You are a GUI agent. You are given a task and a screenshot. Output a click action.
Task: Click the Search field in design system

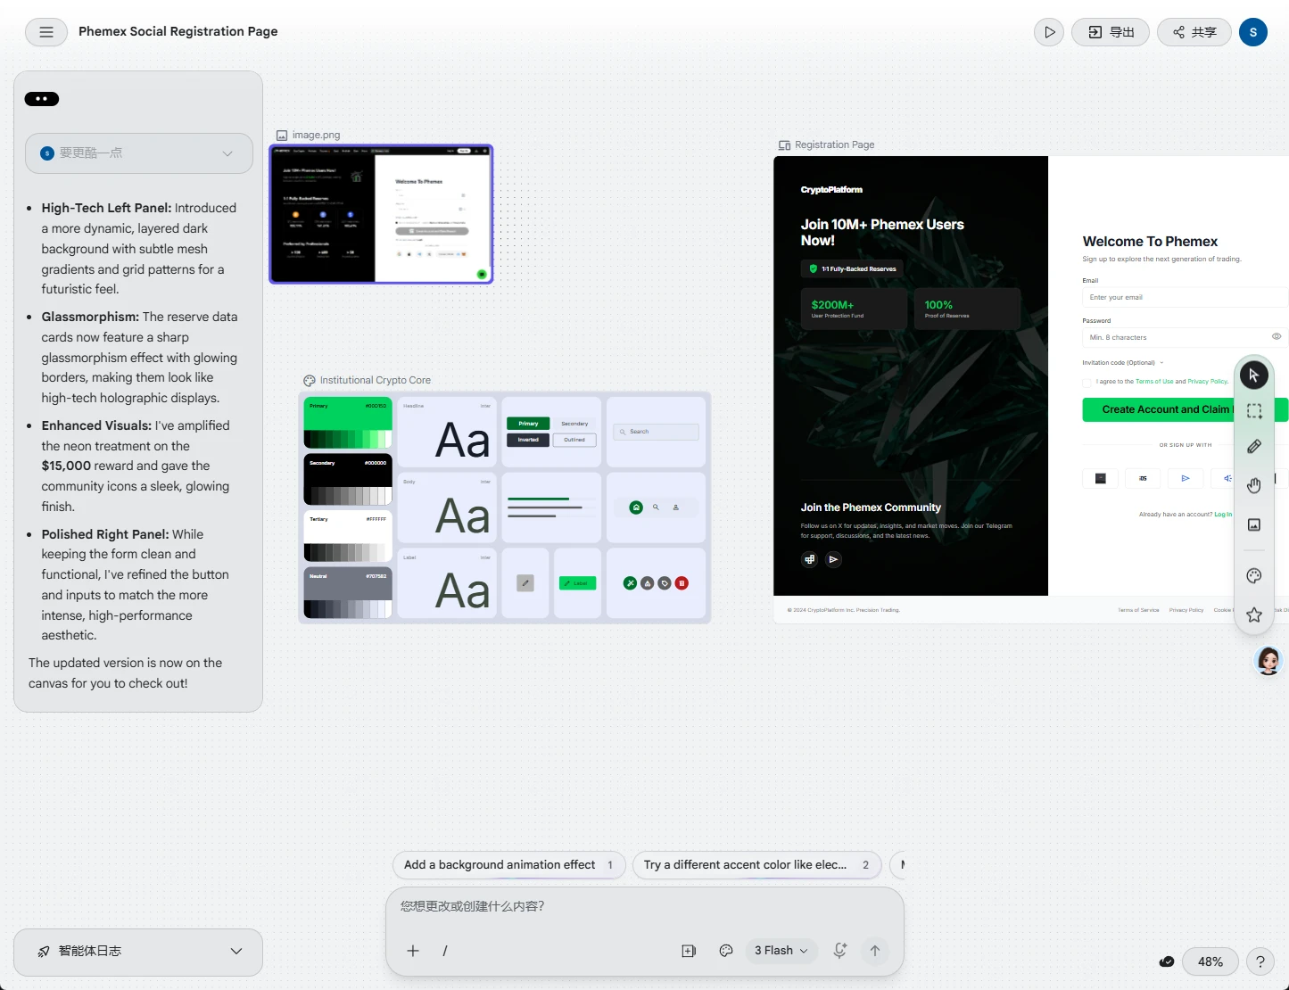(x=657, y=432)
